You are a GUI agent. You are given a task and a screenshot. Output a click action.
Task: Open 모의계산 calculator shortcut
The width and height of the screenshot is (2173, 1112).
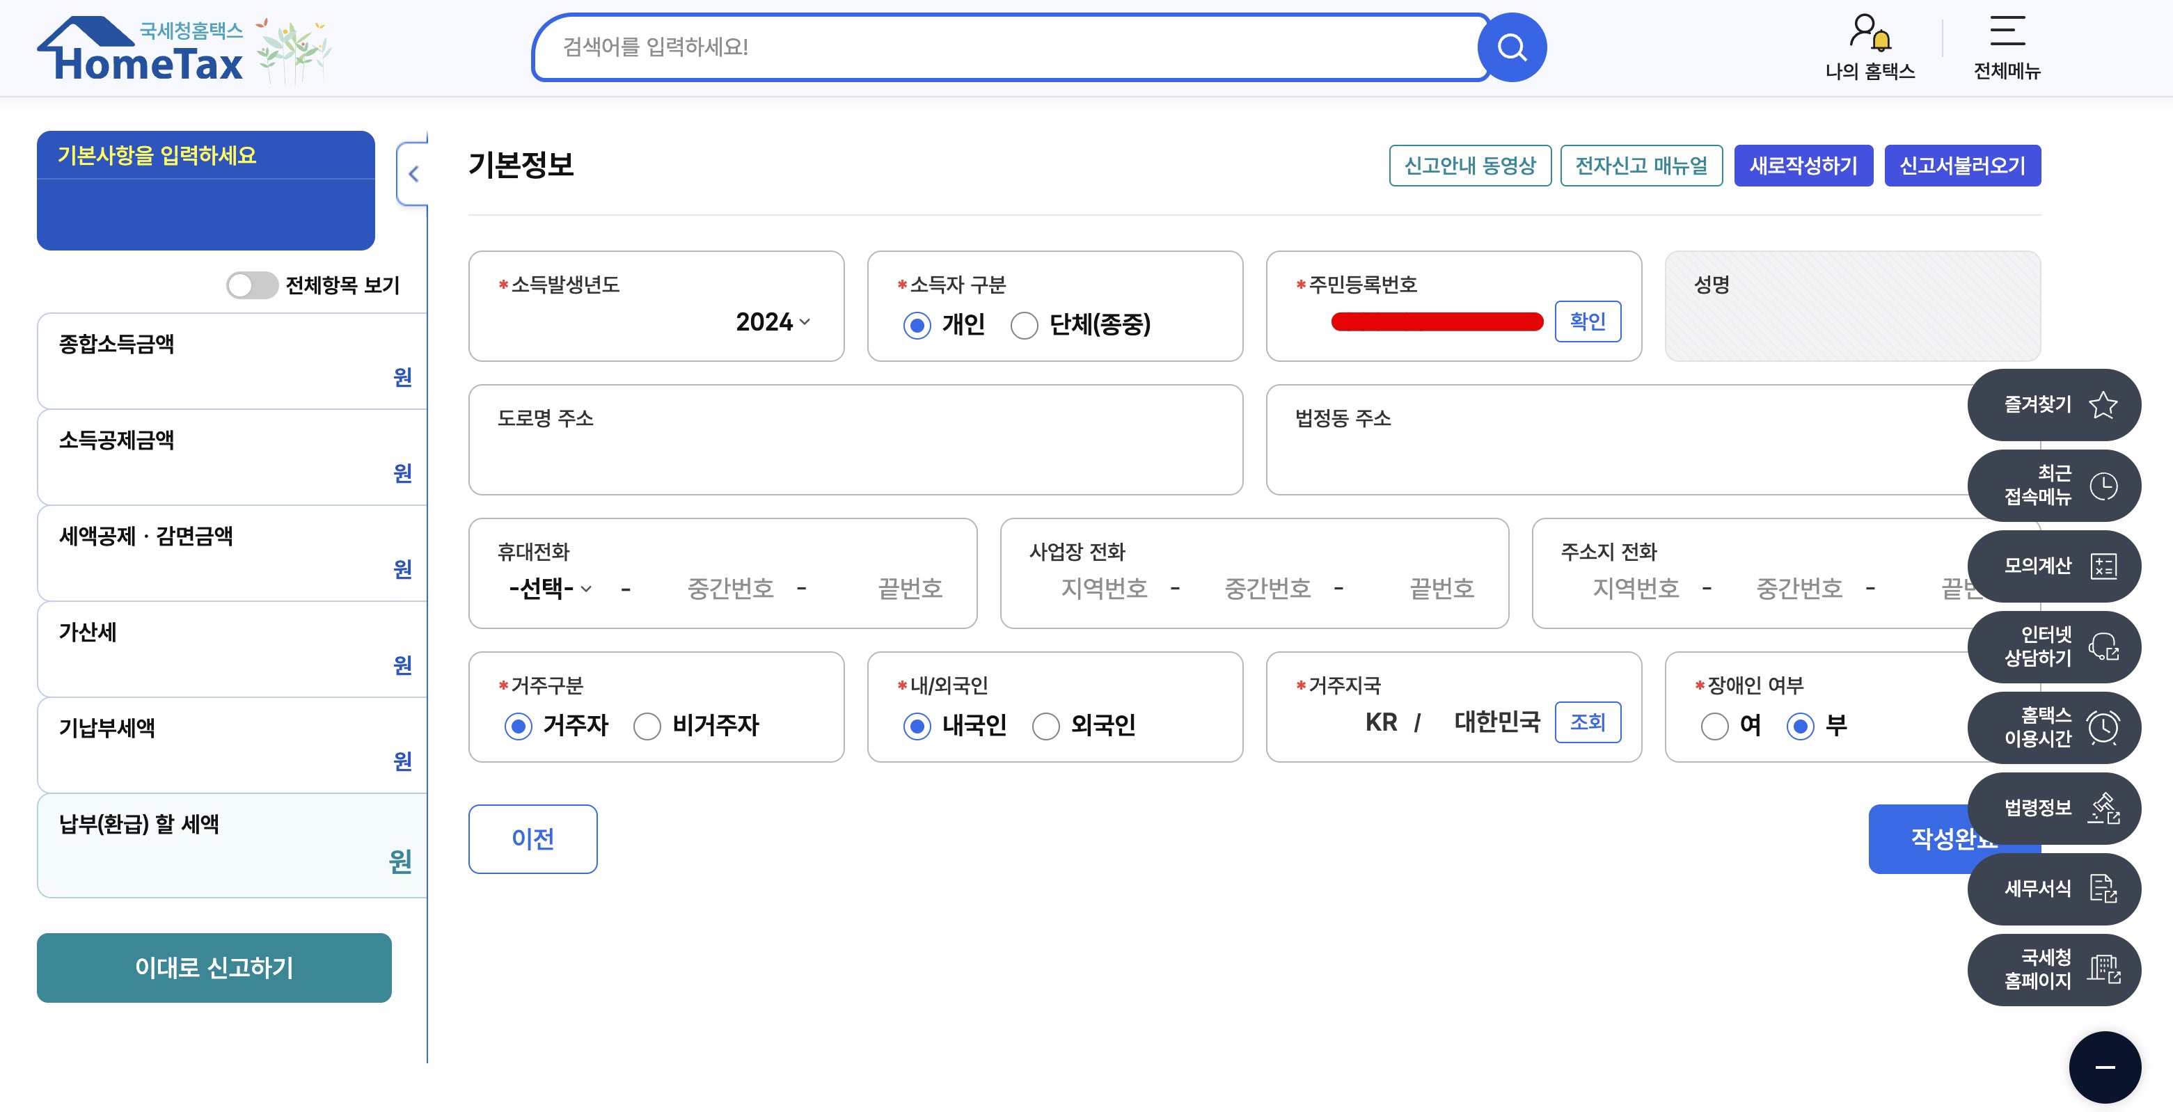tap(2053, 566)
